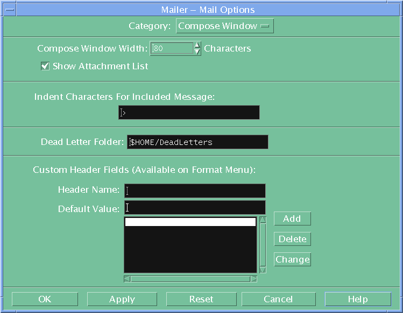
Task: Open the window menu button in title bar
Action: (x=9, y=10)
